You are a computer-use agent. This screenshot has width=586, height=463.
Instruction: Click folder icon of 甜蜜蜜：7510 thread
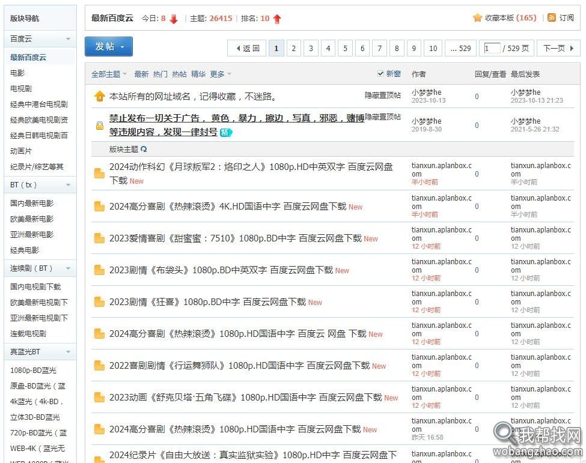click(x=99, y=238)
